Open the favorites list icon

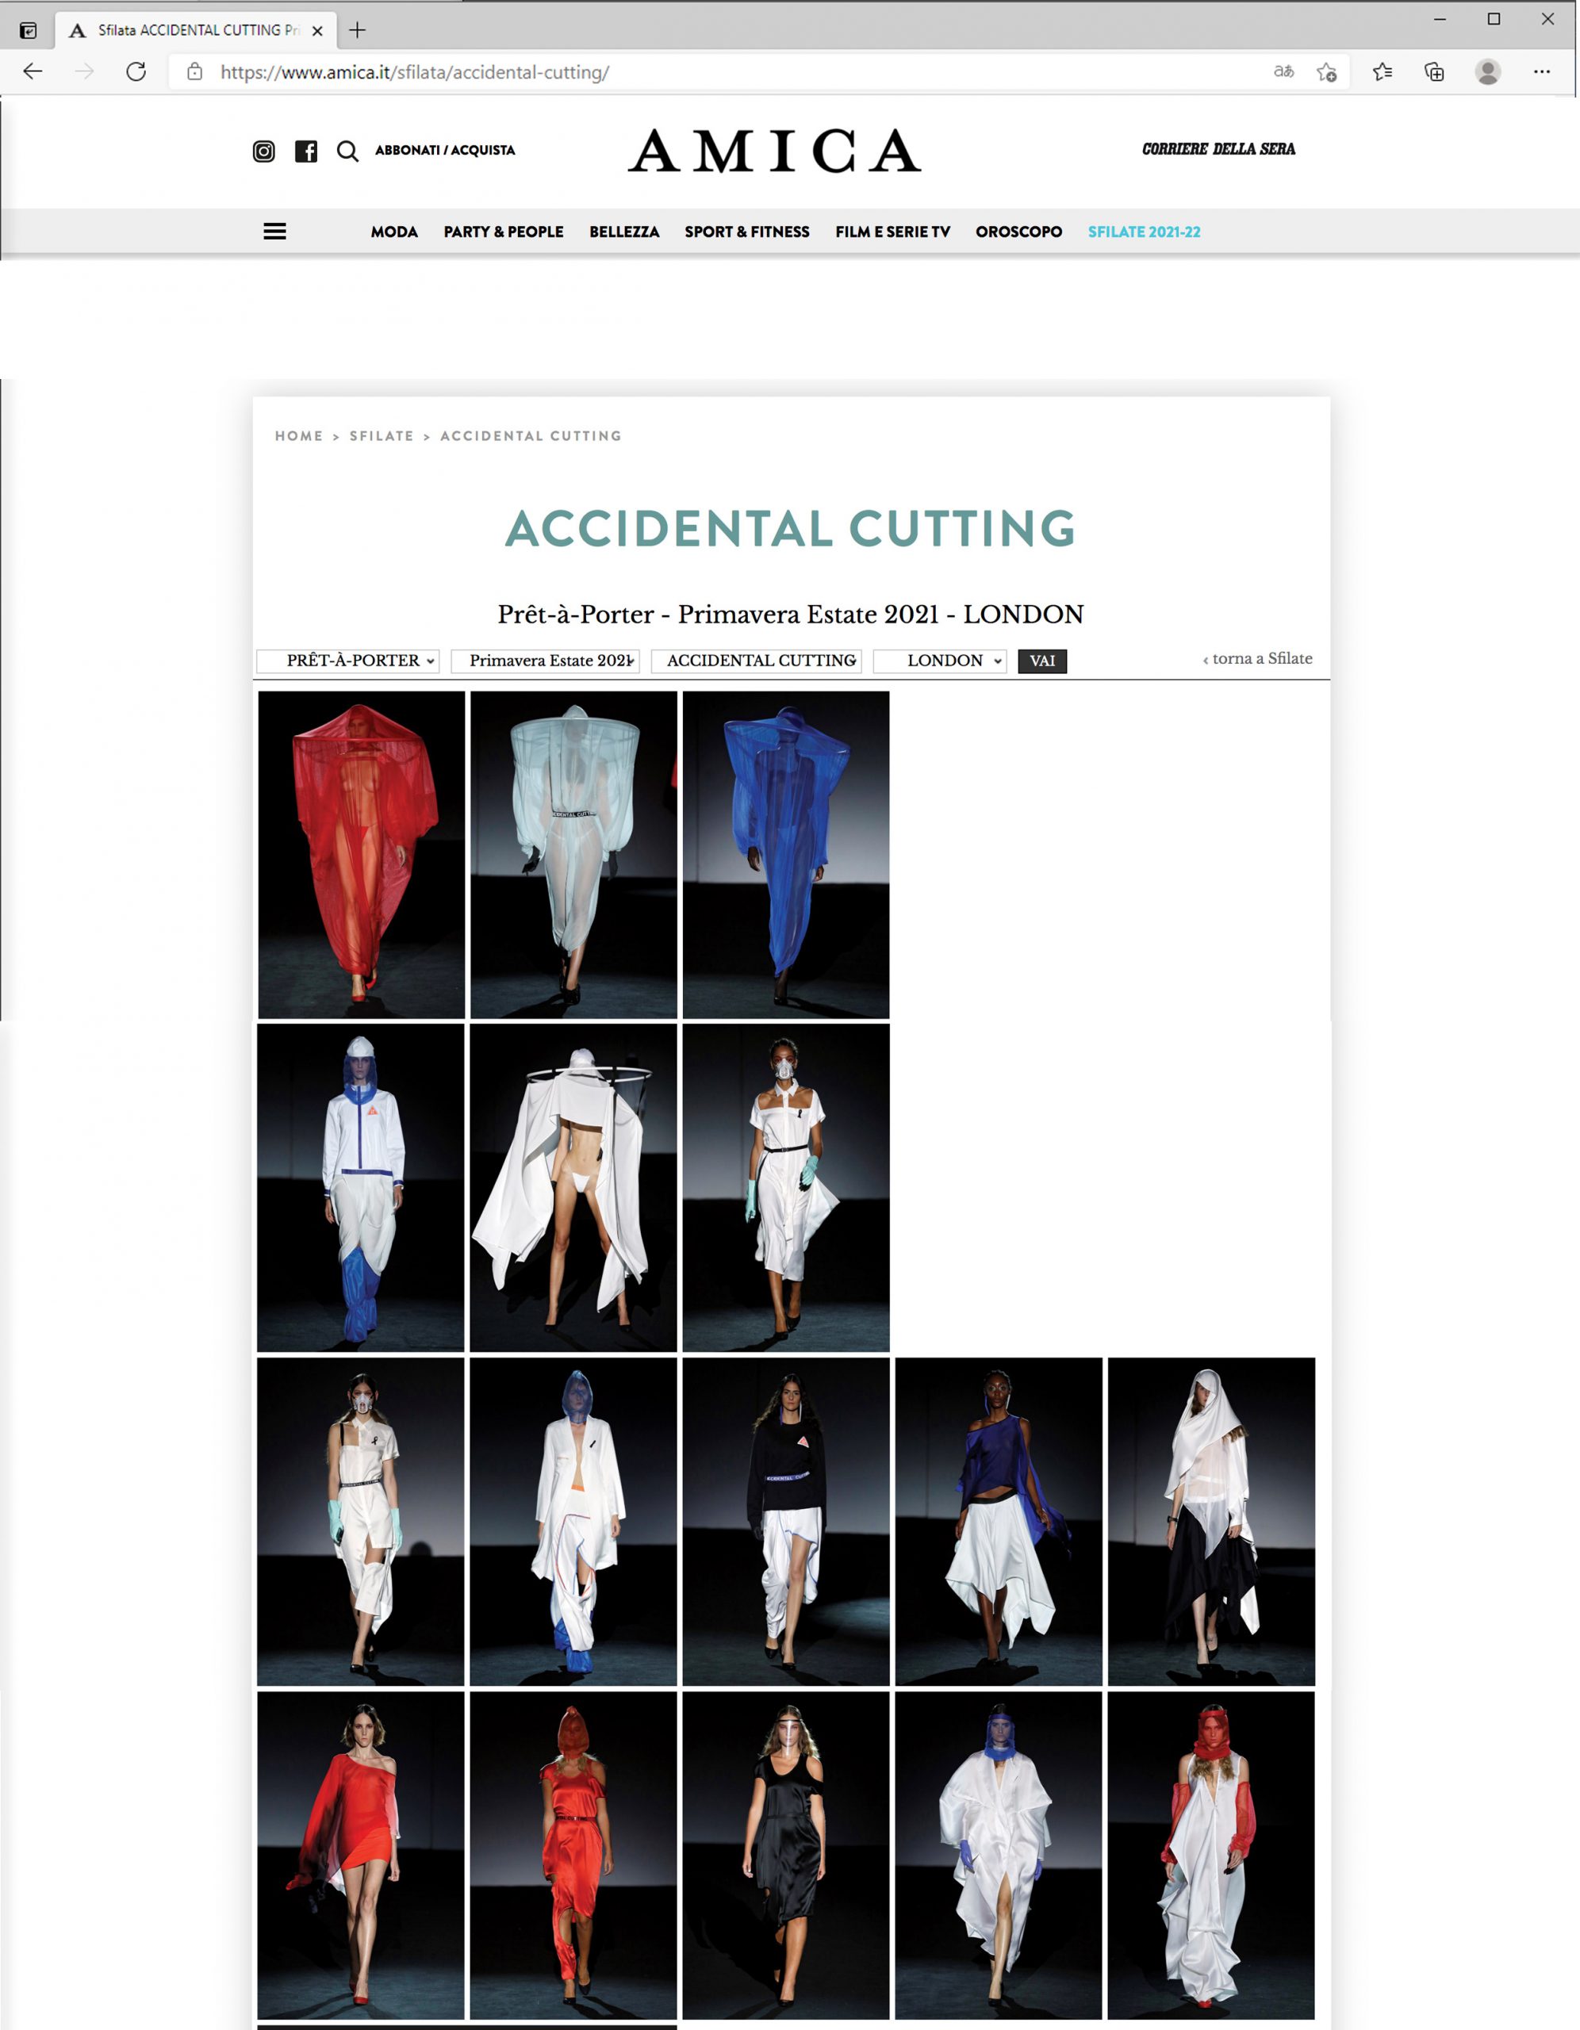(x=1382, y=71)
